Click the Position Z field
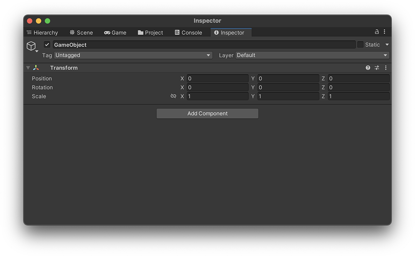The width and height of the screenshot is (415, 256). pyautogui.click(x=359, y=79)
